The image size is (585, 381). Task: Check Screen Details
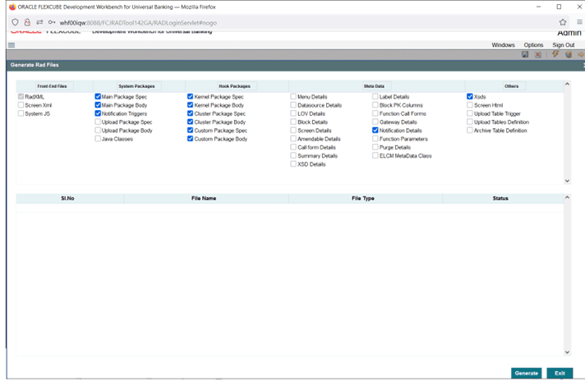pyautogui.click(x=293, y=131)
